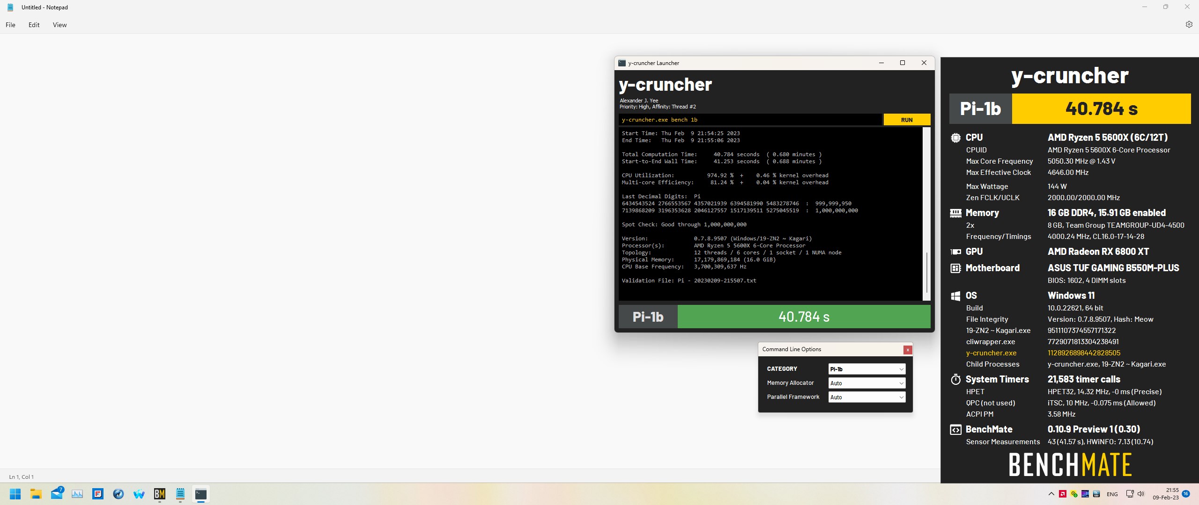Click the Total Computation Time line

722,154
